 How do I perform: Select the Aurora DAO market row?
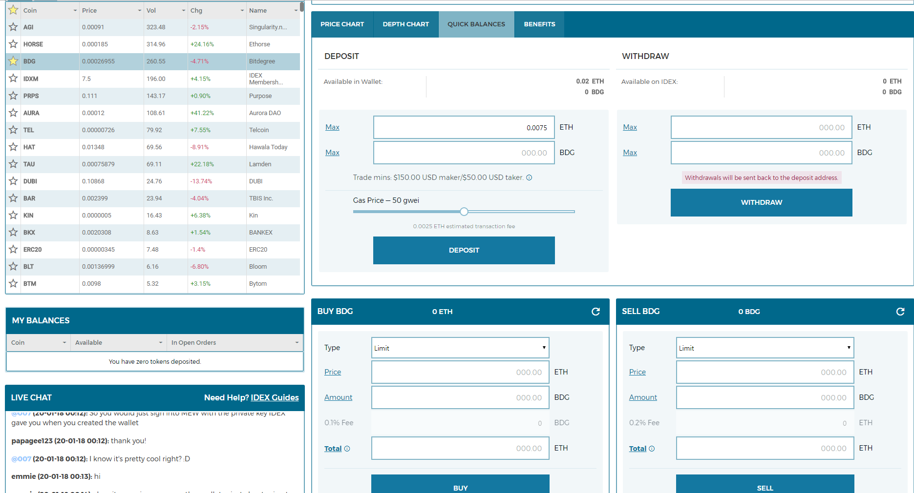click(x=153, y=113)
